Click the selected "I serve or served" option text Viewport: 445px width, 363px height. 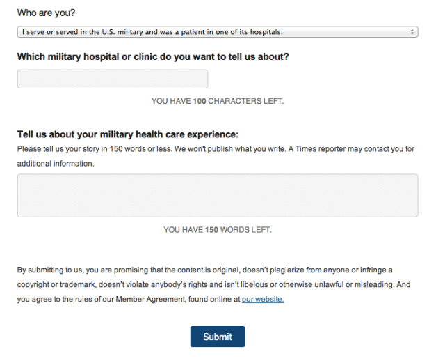(152, 32)
